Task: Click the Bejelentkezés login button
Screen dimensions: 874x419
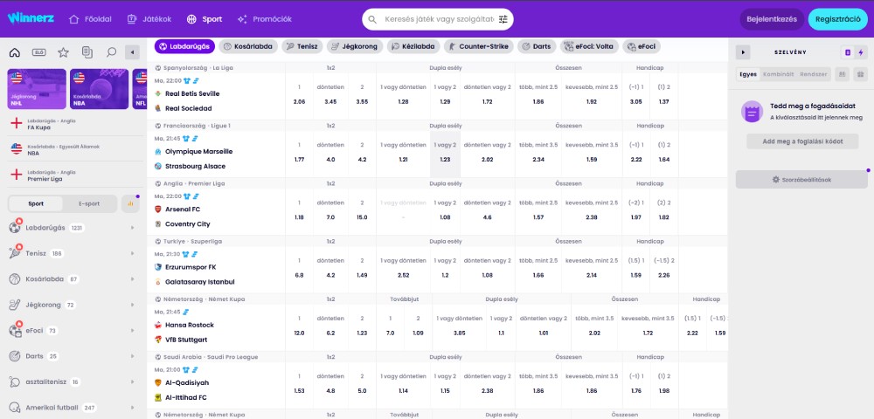Action: pyautogui.click(x=772, y=19)
